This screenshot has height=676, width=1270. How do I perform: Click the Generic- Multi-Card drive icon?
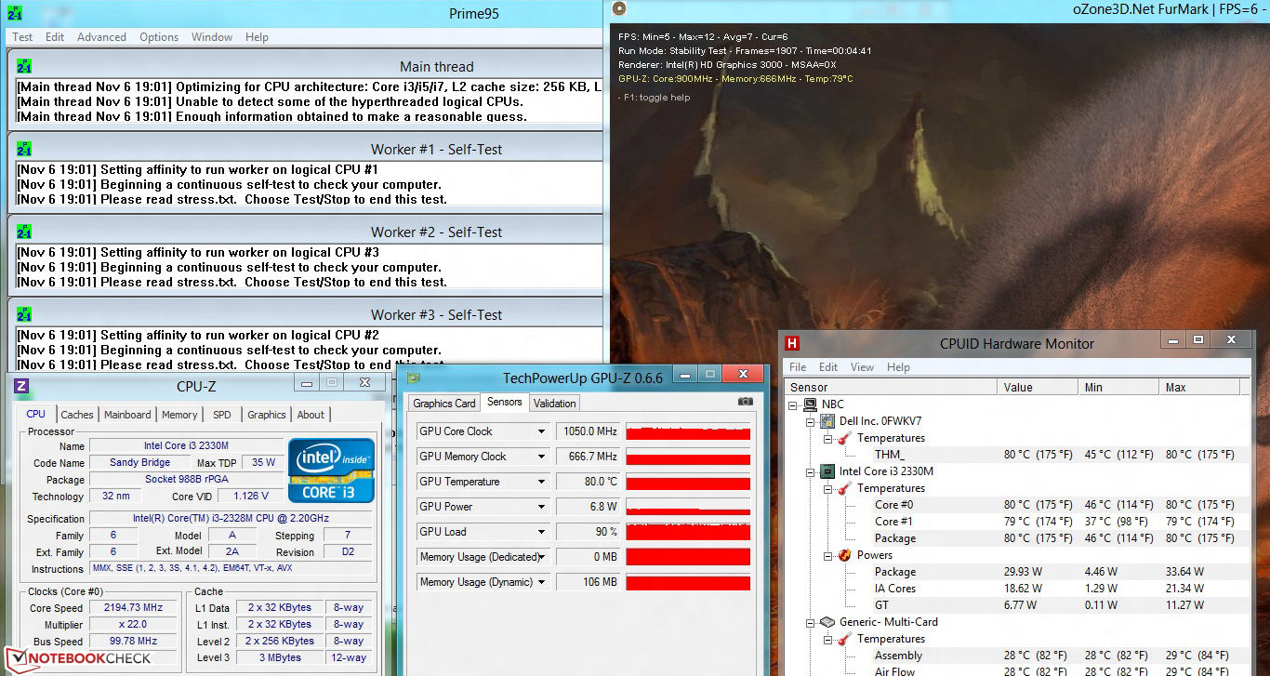pyautogui.click(x=827, y=622)
